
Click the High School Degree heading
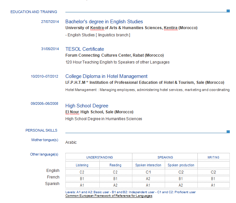[87, 106]
